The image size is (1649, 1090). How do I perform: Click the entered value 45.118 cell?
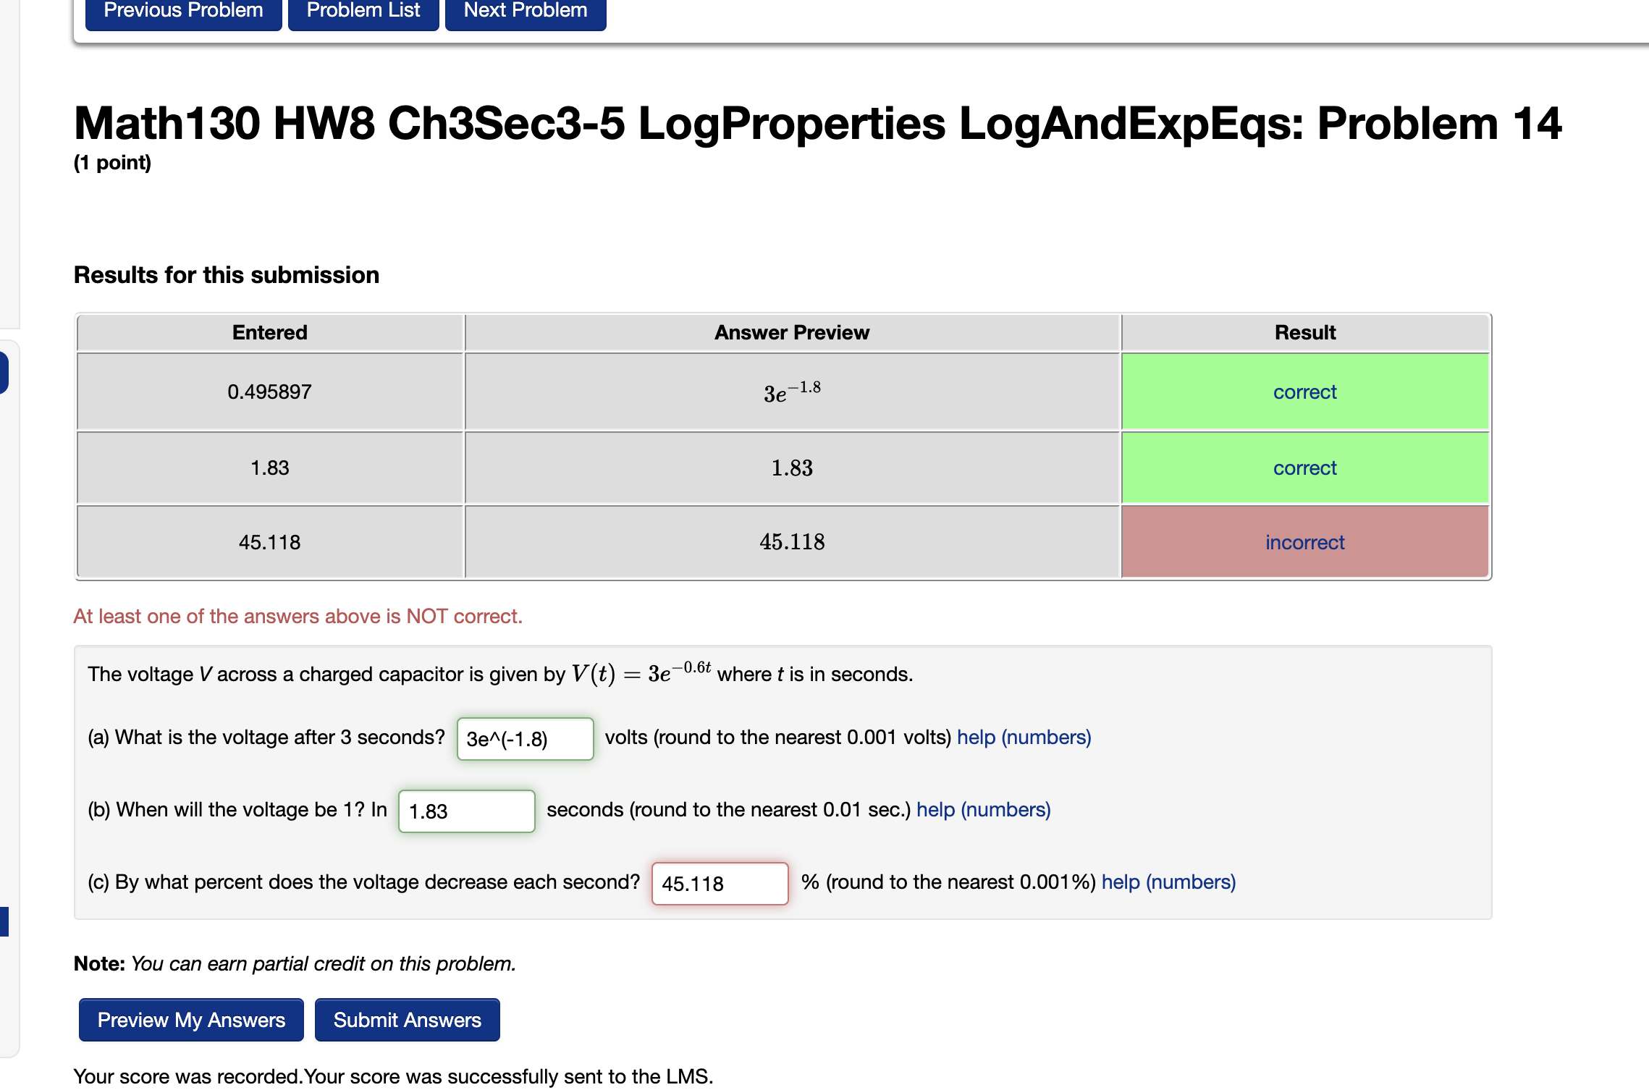pos(269,542)
